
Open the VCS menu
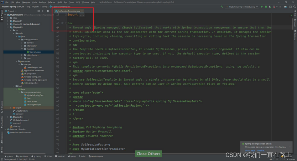pos(78,2)
